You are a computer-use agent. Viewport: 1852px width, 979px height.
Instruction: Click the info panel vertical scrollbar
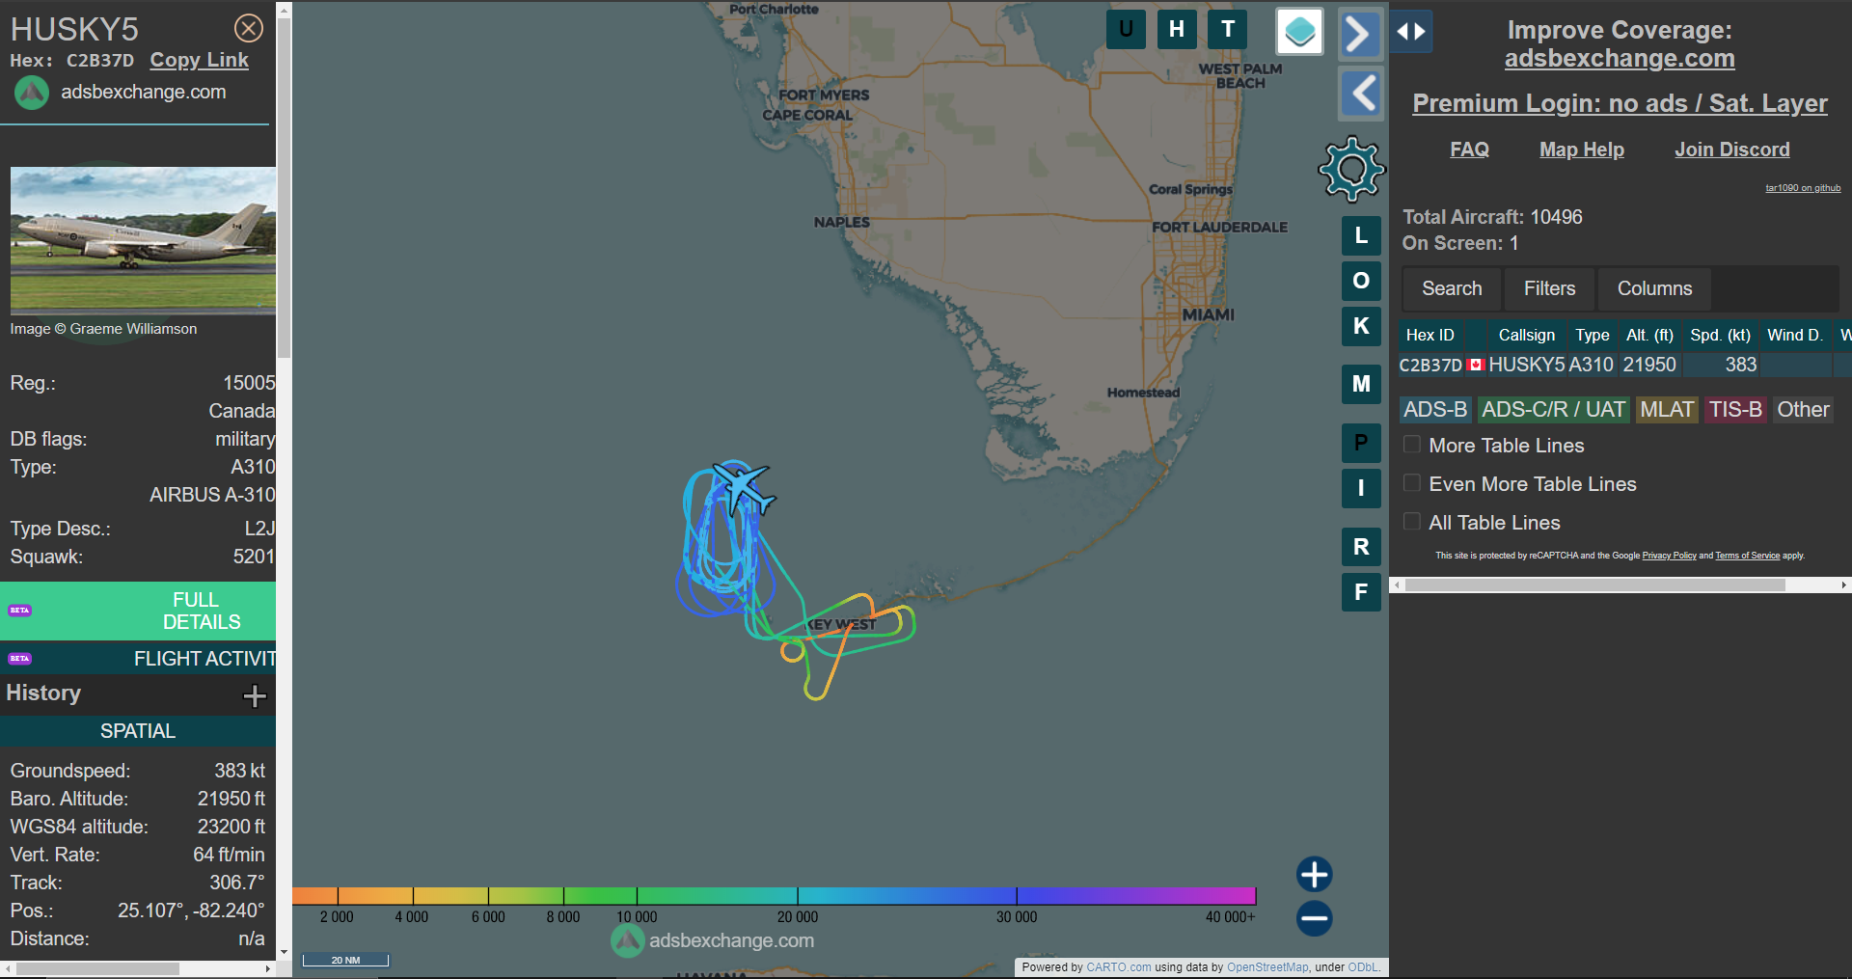(x=284, y=188)
